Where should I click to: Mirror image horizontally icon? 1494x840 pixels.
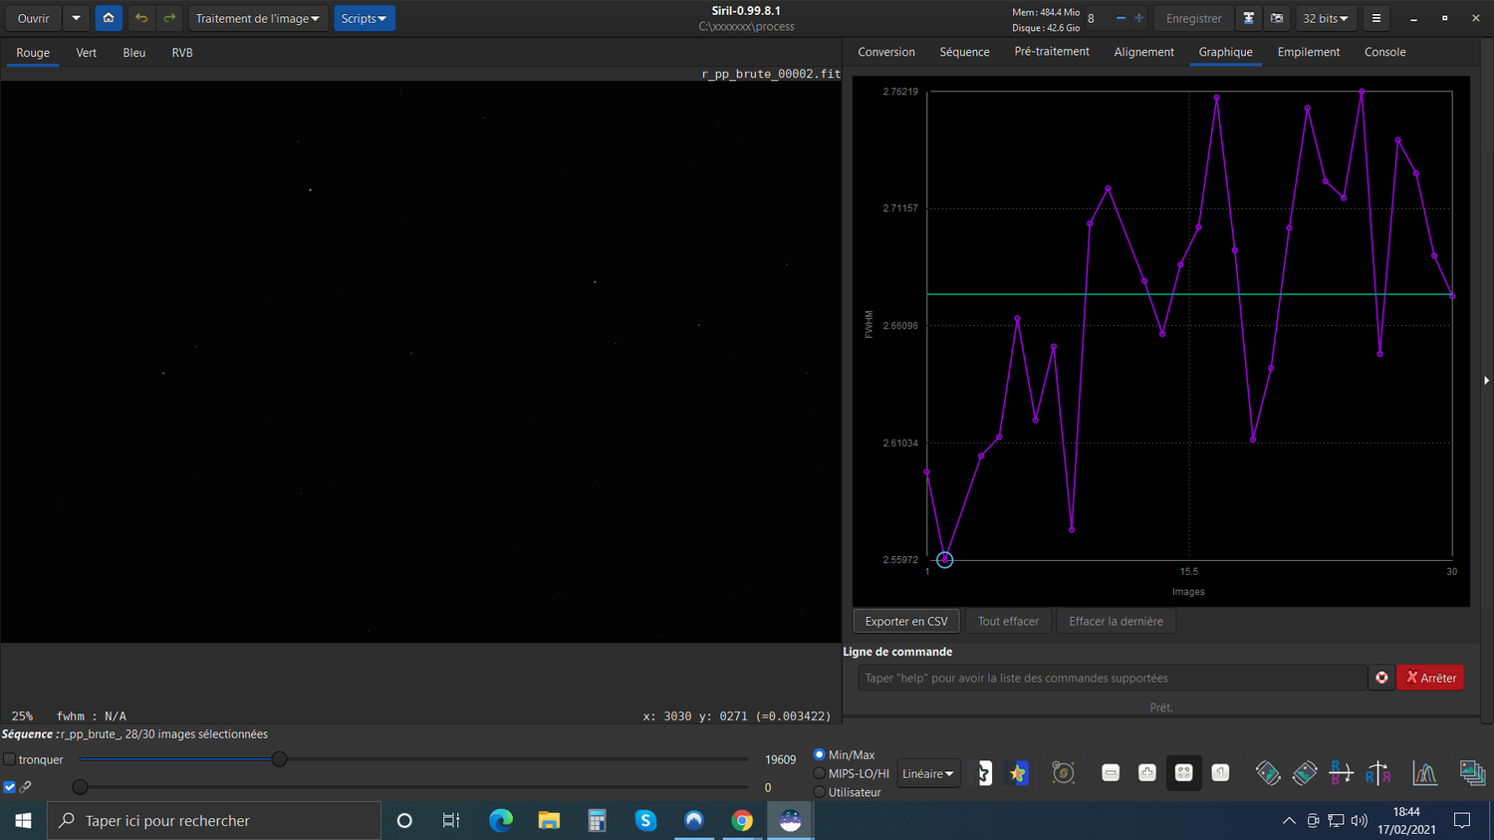pyautogui.click(x=1377, y=773)
